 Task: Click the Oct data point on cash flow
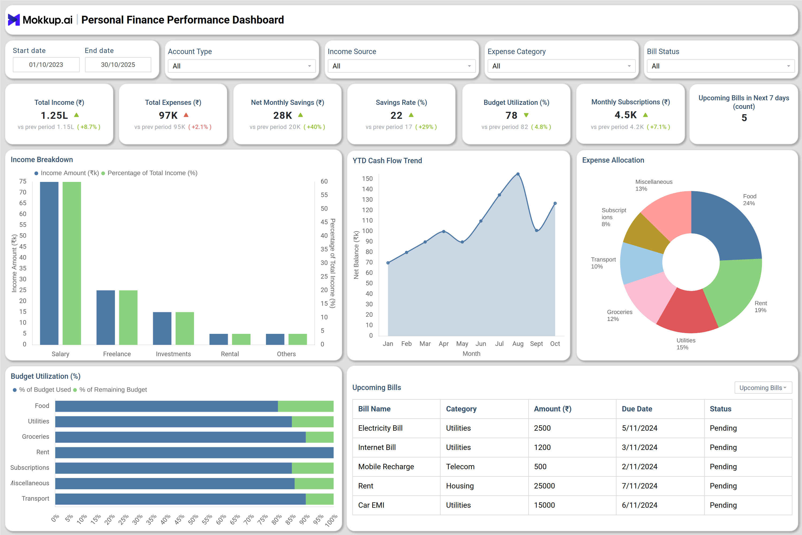click(x=555, y=203)
